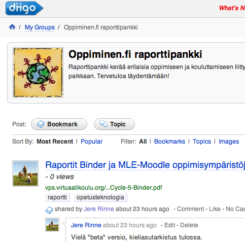245x242 pixels.
Task: Like the shared bookmark
Action: (x=215, y=209)
